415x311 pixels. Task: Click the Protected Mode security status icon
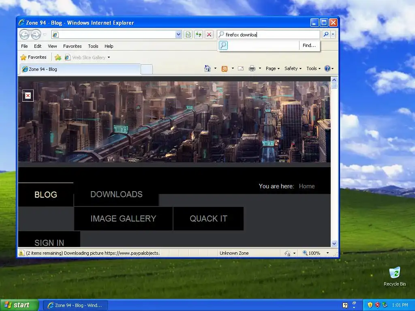click(288, 253)
